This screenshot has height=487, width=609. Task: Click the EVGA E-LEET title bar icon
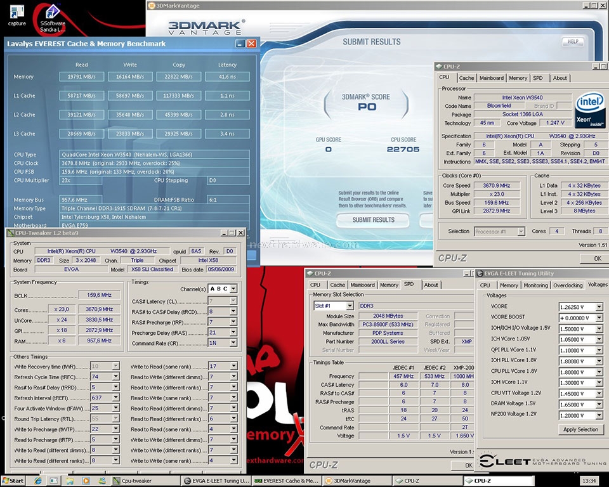(x=480, y=273)
